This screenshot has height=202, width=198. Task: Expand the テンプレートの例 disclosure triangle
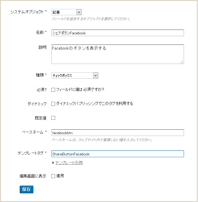coord(53,163)
